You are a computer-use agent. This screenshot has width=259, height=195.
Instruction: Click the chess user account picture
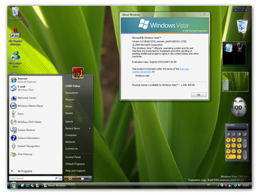coord(78,73)
